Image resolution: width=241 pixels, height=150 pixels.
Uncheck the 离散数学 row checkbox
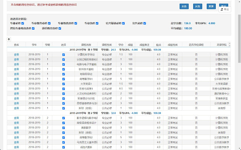click(64, 128)
